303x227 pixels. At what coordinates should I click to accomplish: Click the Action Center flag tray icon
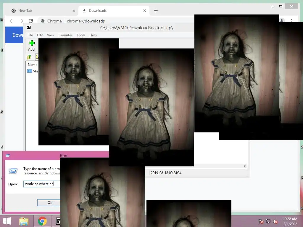coord(261,221)
